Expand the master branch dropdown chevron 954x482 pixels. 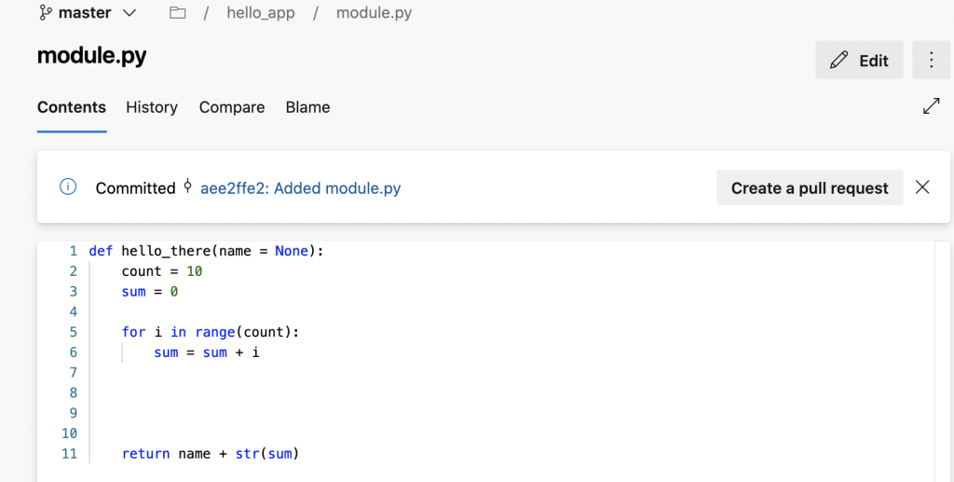pos(129,13)
